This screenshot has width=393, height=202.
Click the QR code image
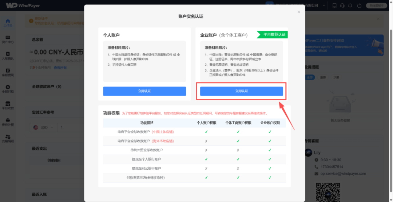pos(328,192)
